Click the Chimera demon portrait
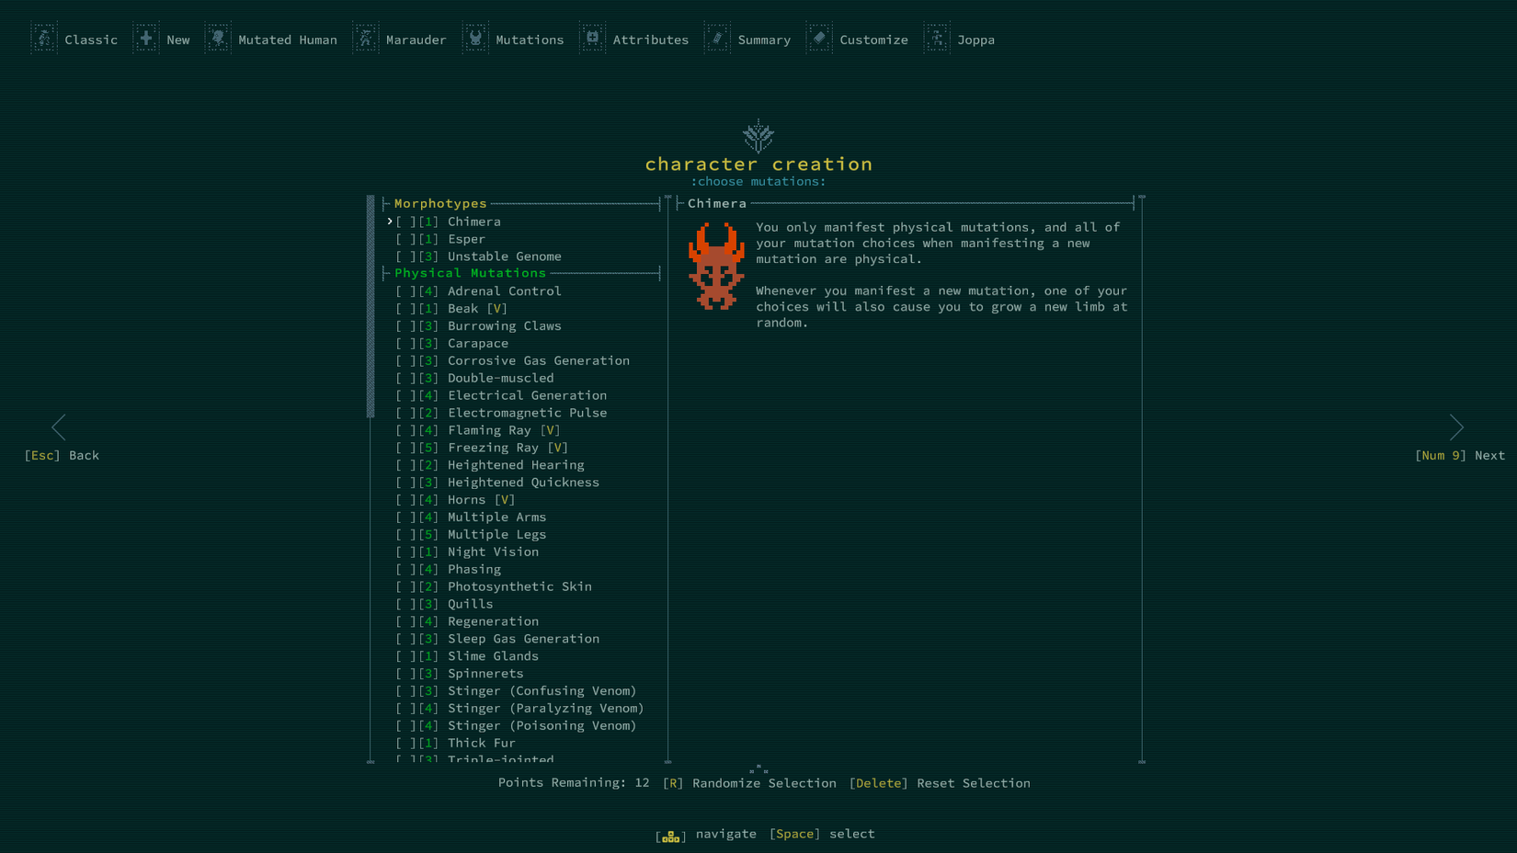The height and width of the screenshot is (853, 1517). pos(716,266)
